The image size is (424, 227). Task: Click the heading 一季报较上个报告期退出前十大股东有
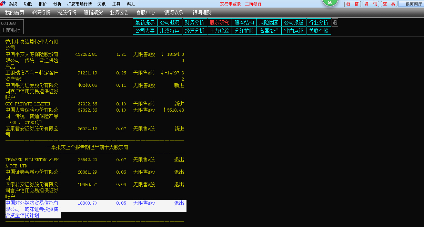[x=87, y=147]
